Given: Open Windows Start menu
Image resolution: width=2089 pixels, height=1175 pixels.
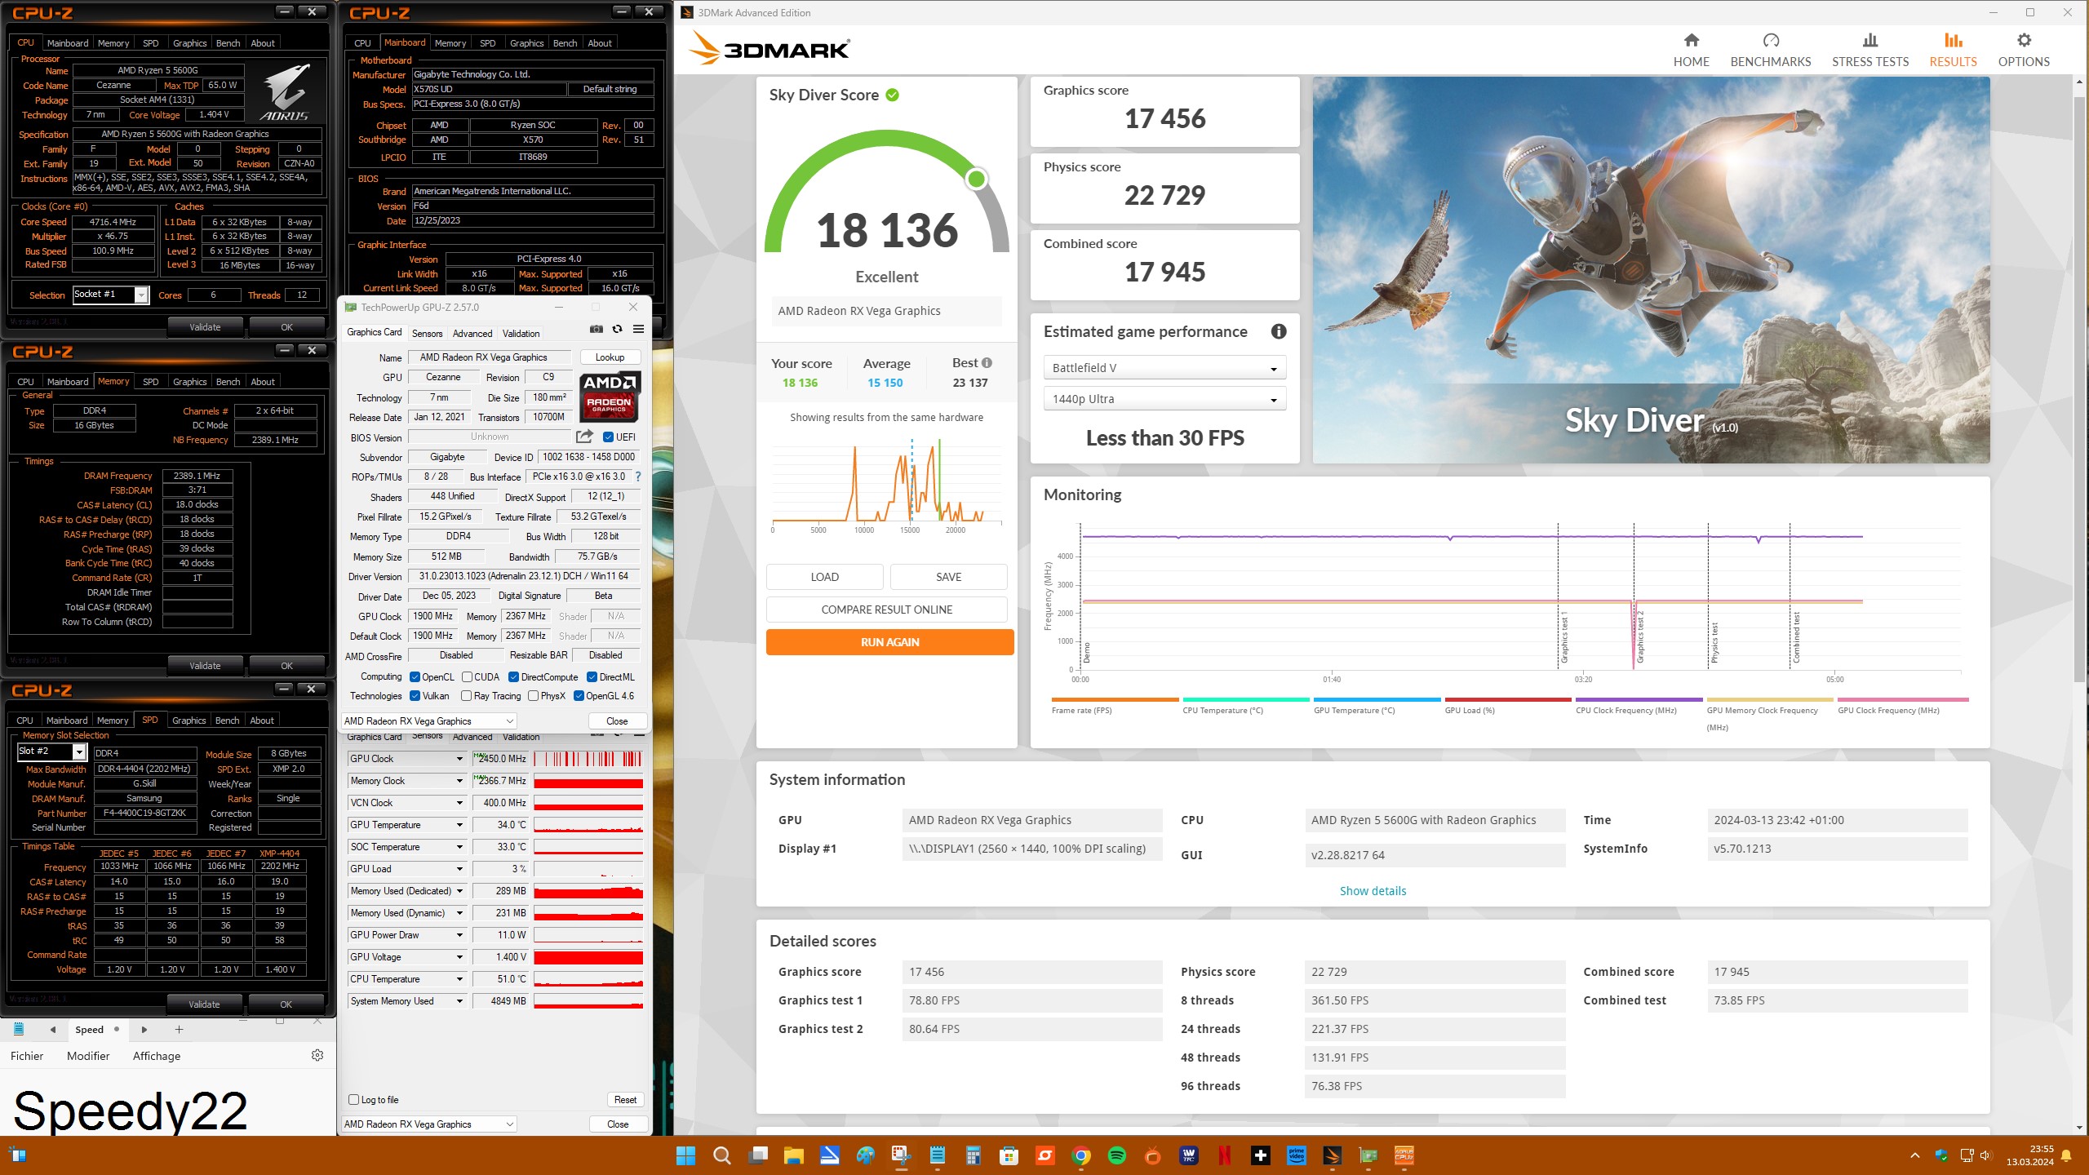Looking at the screenshot, I should pyautogui.click(x=685, y=1155).
